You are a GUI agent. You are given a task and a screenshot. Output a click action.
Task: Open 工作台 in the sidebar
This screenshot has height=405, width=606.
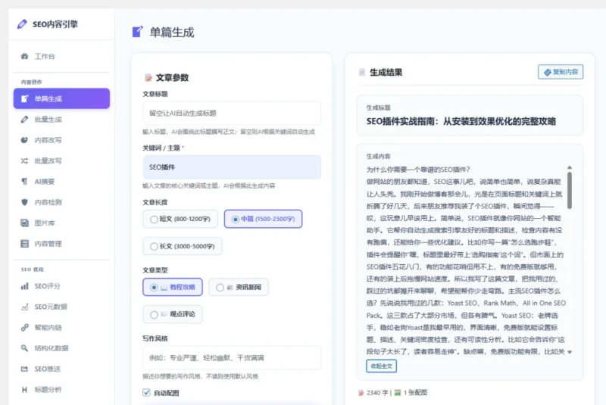pos(61,56)
